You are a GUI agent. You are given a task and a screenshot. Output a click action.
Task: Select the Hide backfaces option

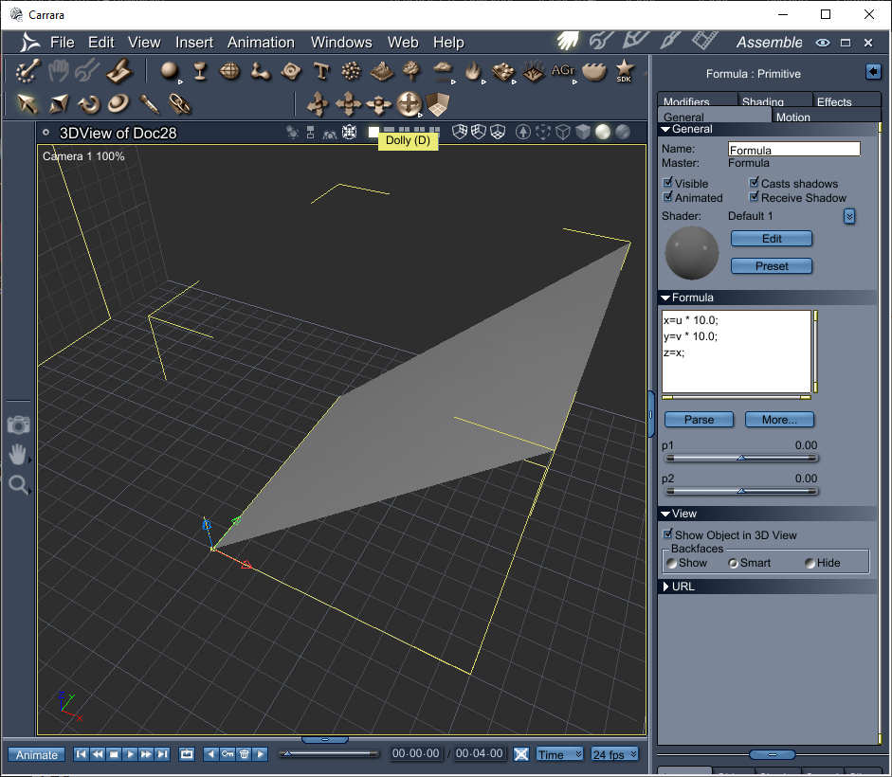[810, 563]
